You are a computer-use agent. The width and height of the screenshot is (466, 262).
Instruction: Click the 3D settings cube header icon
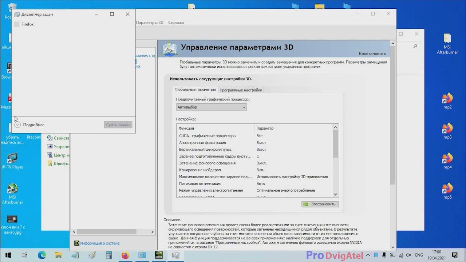pyautogui.click(x=169, y=49)
